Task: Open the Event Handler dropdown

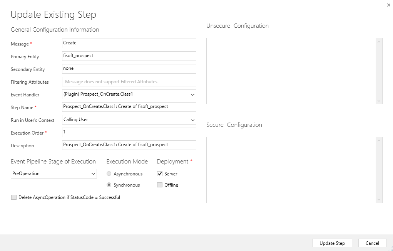Action: 129,94
